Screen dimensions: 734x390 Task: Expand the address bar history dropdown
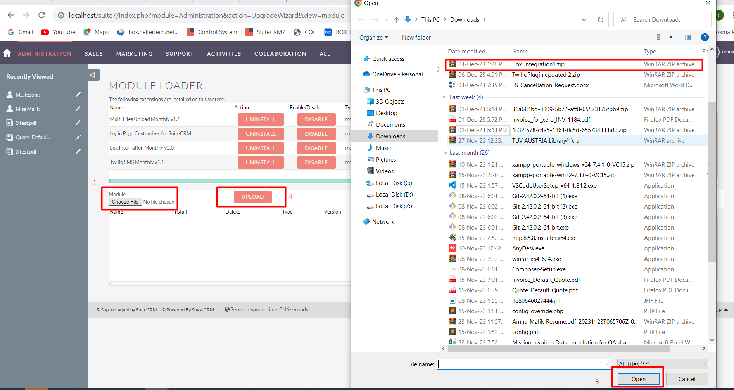584,20
